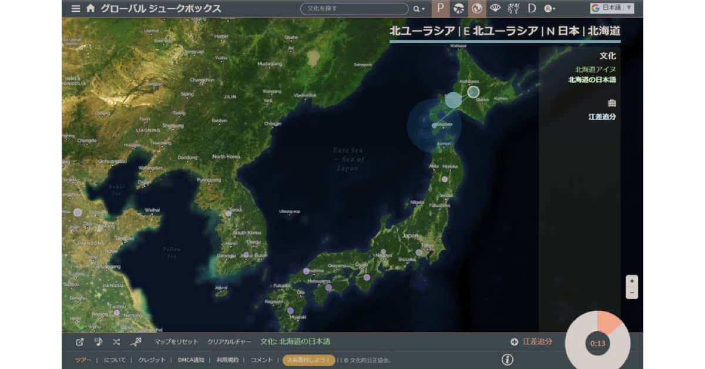
Task: Expand the user account dropdown
Action: tap(549, 9)
